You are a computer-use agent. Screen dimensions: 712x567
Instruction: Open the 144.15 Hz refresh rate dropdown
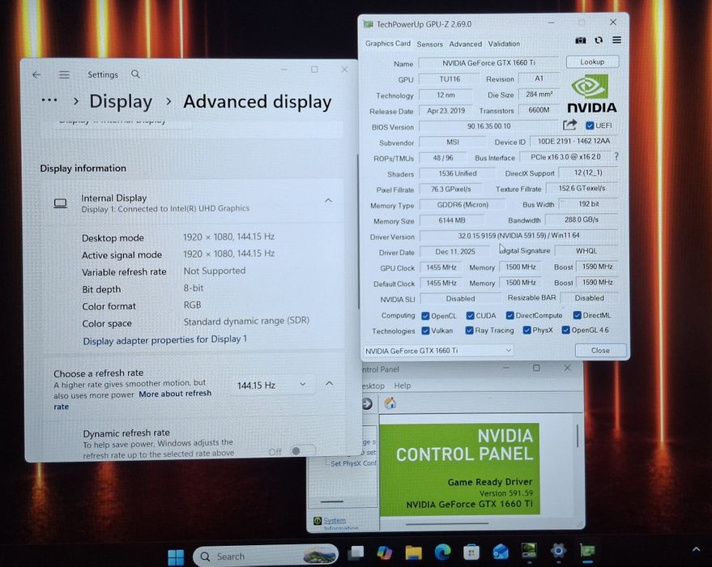[x=272, y=385]
